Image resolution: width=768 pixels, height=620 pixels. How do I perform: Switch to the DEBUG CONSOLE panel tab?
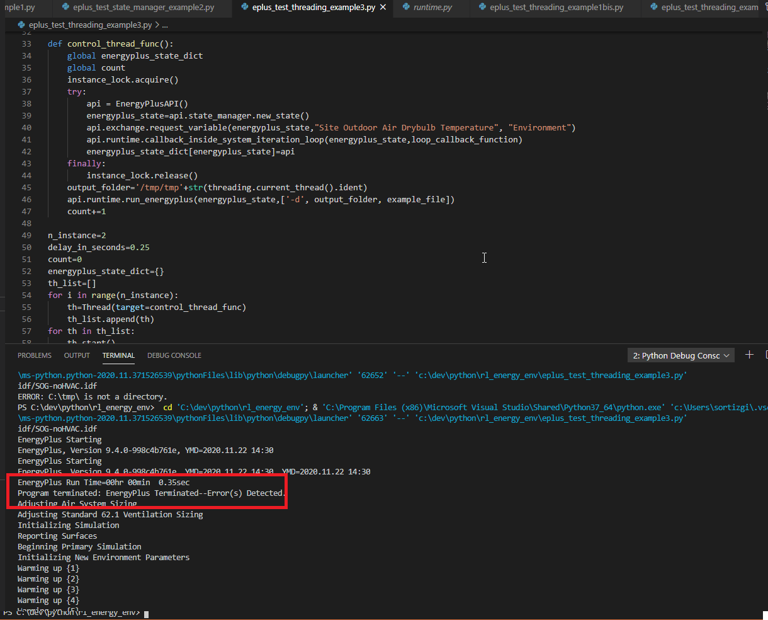point(174,355)
